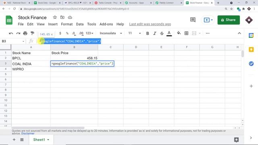Open the font size 11 dropdown
Image resolution: width=258 pixels, height=145 pixels.
pyautogui.click(x=135, y=33)
